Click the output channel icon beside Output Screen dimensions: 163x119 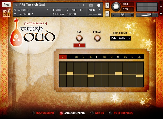coord(15,10)
